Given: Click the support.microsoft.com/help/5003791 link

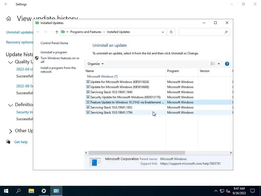Looking at the screenshot, I should [190, 164].
